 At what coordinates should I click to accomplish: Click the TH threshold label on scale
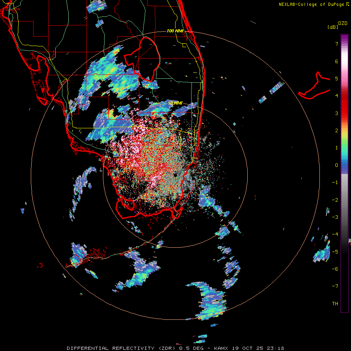(335, 303)
